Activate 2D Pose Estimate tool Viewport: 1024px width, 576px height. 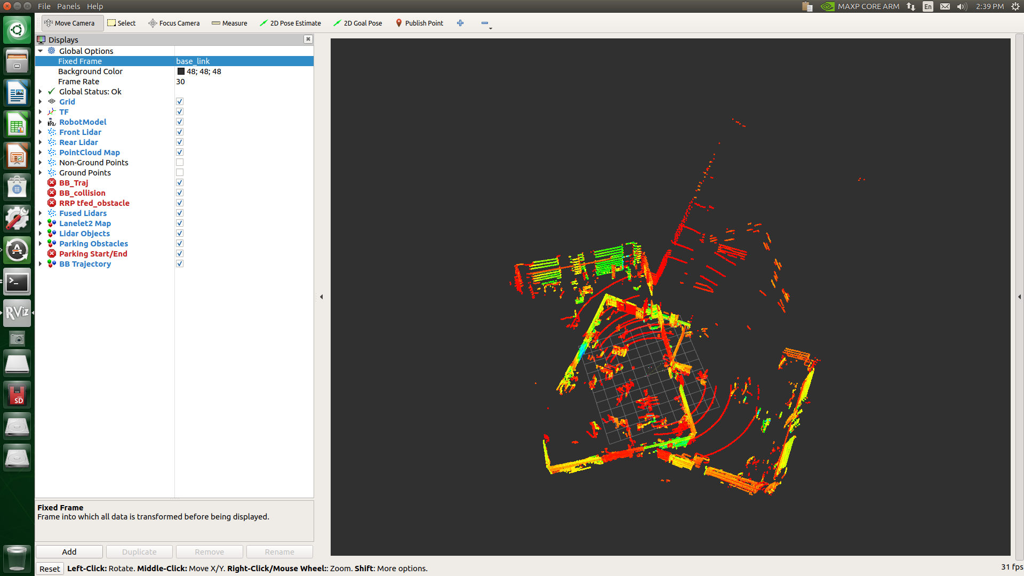pyautogui.click(x=290, y=23)
